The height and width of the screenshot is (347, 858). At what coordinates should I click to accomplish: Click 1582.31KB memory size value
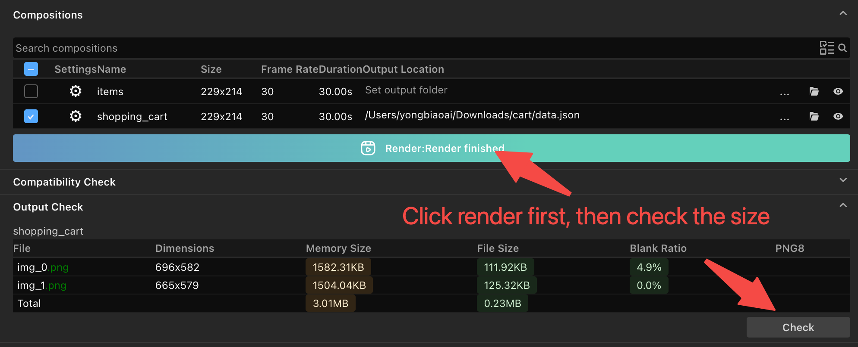[338, 267]
